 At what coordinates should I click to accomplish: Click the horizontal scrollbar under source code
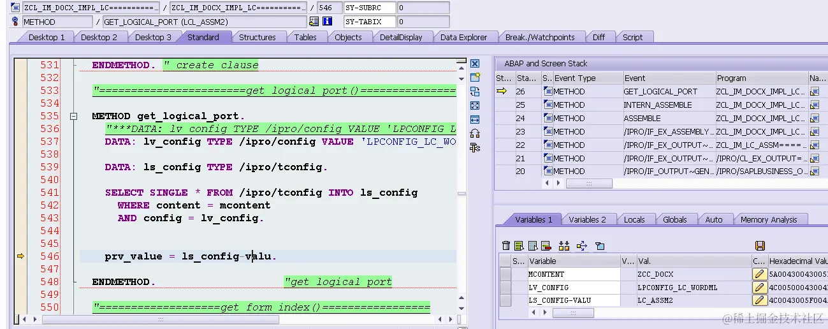click(160, 319)
